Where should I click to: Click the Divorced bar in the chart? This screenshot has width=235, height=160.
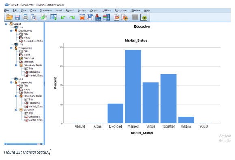coord(115,113)
